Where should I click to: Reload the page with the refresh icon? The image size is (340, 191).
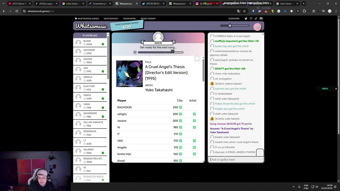point(16,11)
